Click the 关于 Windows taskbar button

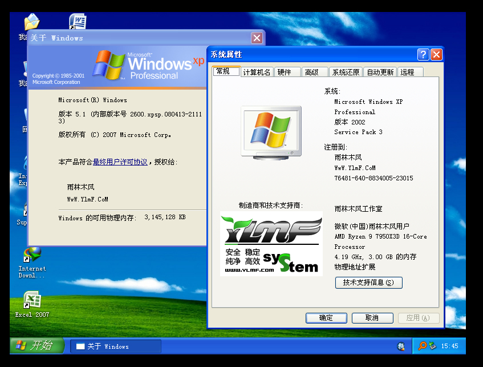pyautogui.click(x=115, y=346)
